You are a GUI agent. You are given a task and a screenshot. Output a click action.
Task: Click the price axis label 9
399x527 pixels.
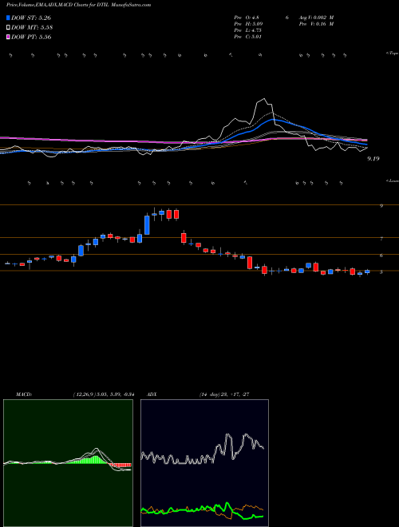(x=381, y=206)
